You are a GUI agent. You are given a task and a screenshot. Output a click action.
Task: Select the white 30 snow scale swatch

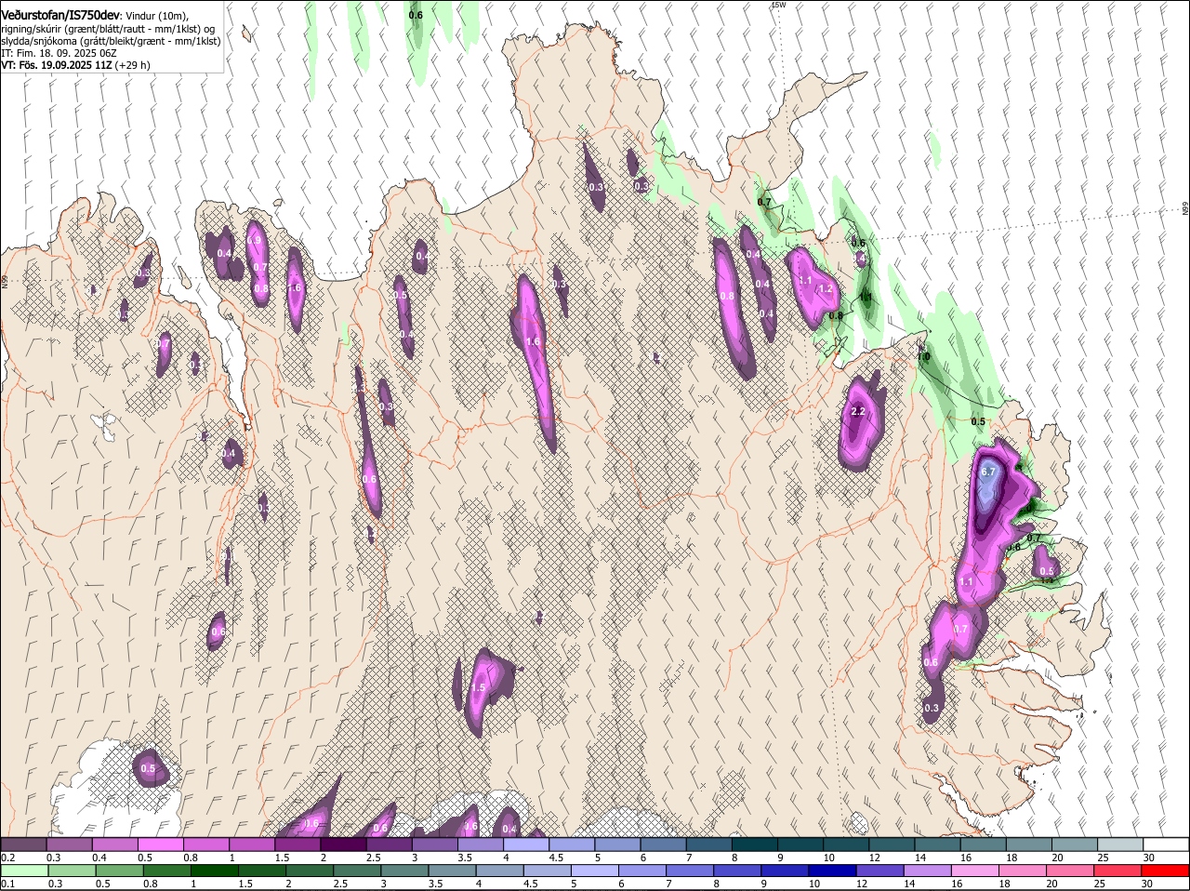tap(1165, 844)
